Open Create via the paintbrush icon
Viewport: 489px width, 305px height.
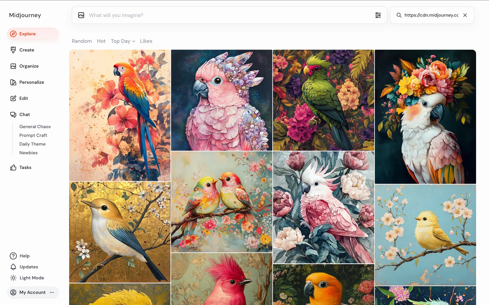click(13, 50)
